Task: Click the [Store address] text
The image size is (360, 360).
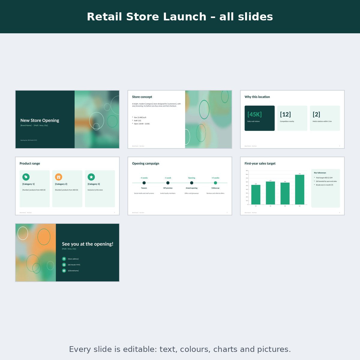Action: (73, 259)
